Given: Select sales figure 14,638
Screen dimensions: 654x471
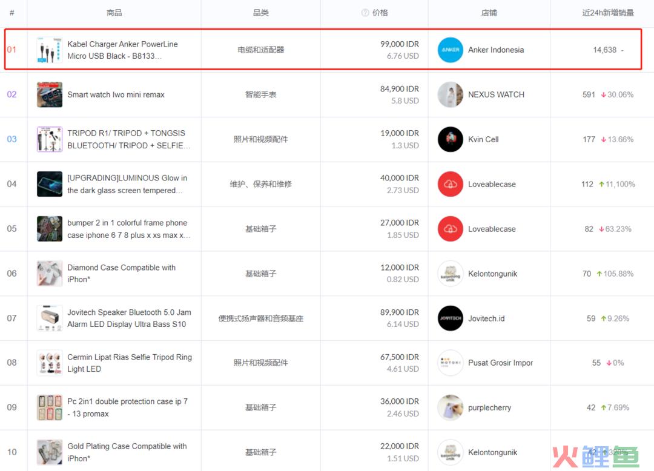Looking at the screenshot, I should coord(604,50).
